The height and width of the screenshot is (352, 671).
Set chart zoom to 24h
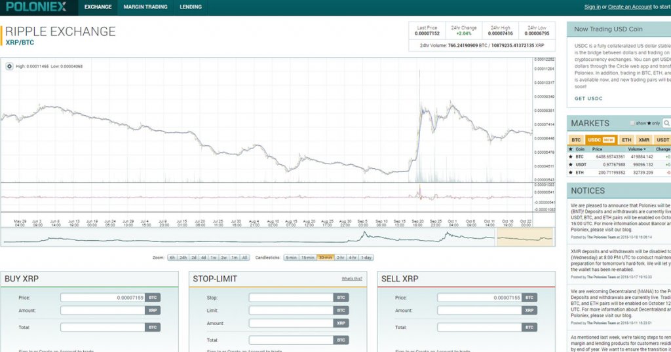tap(183, 258)
